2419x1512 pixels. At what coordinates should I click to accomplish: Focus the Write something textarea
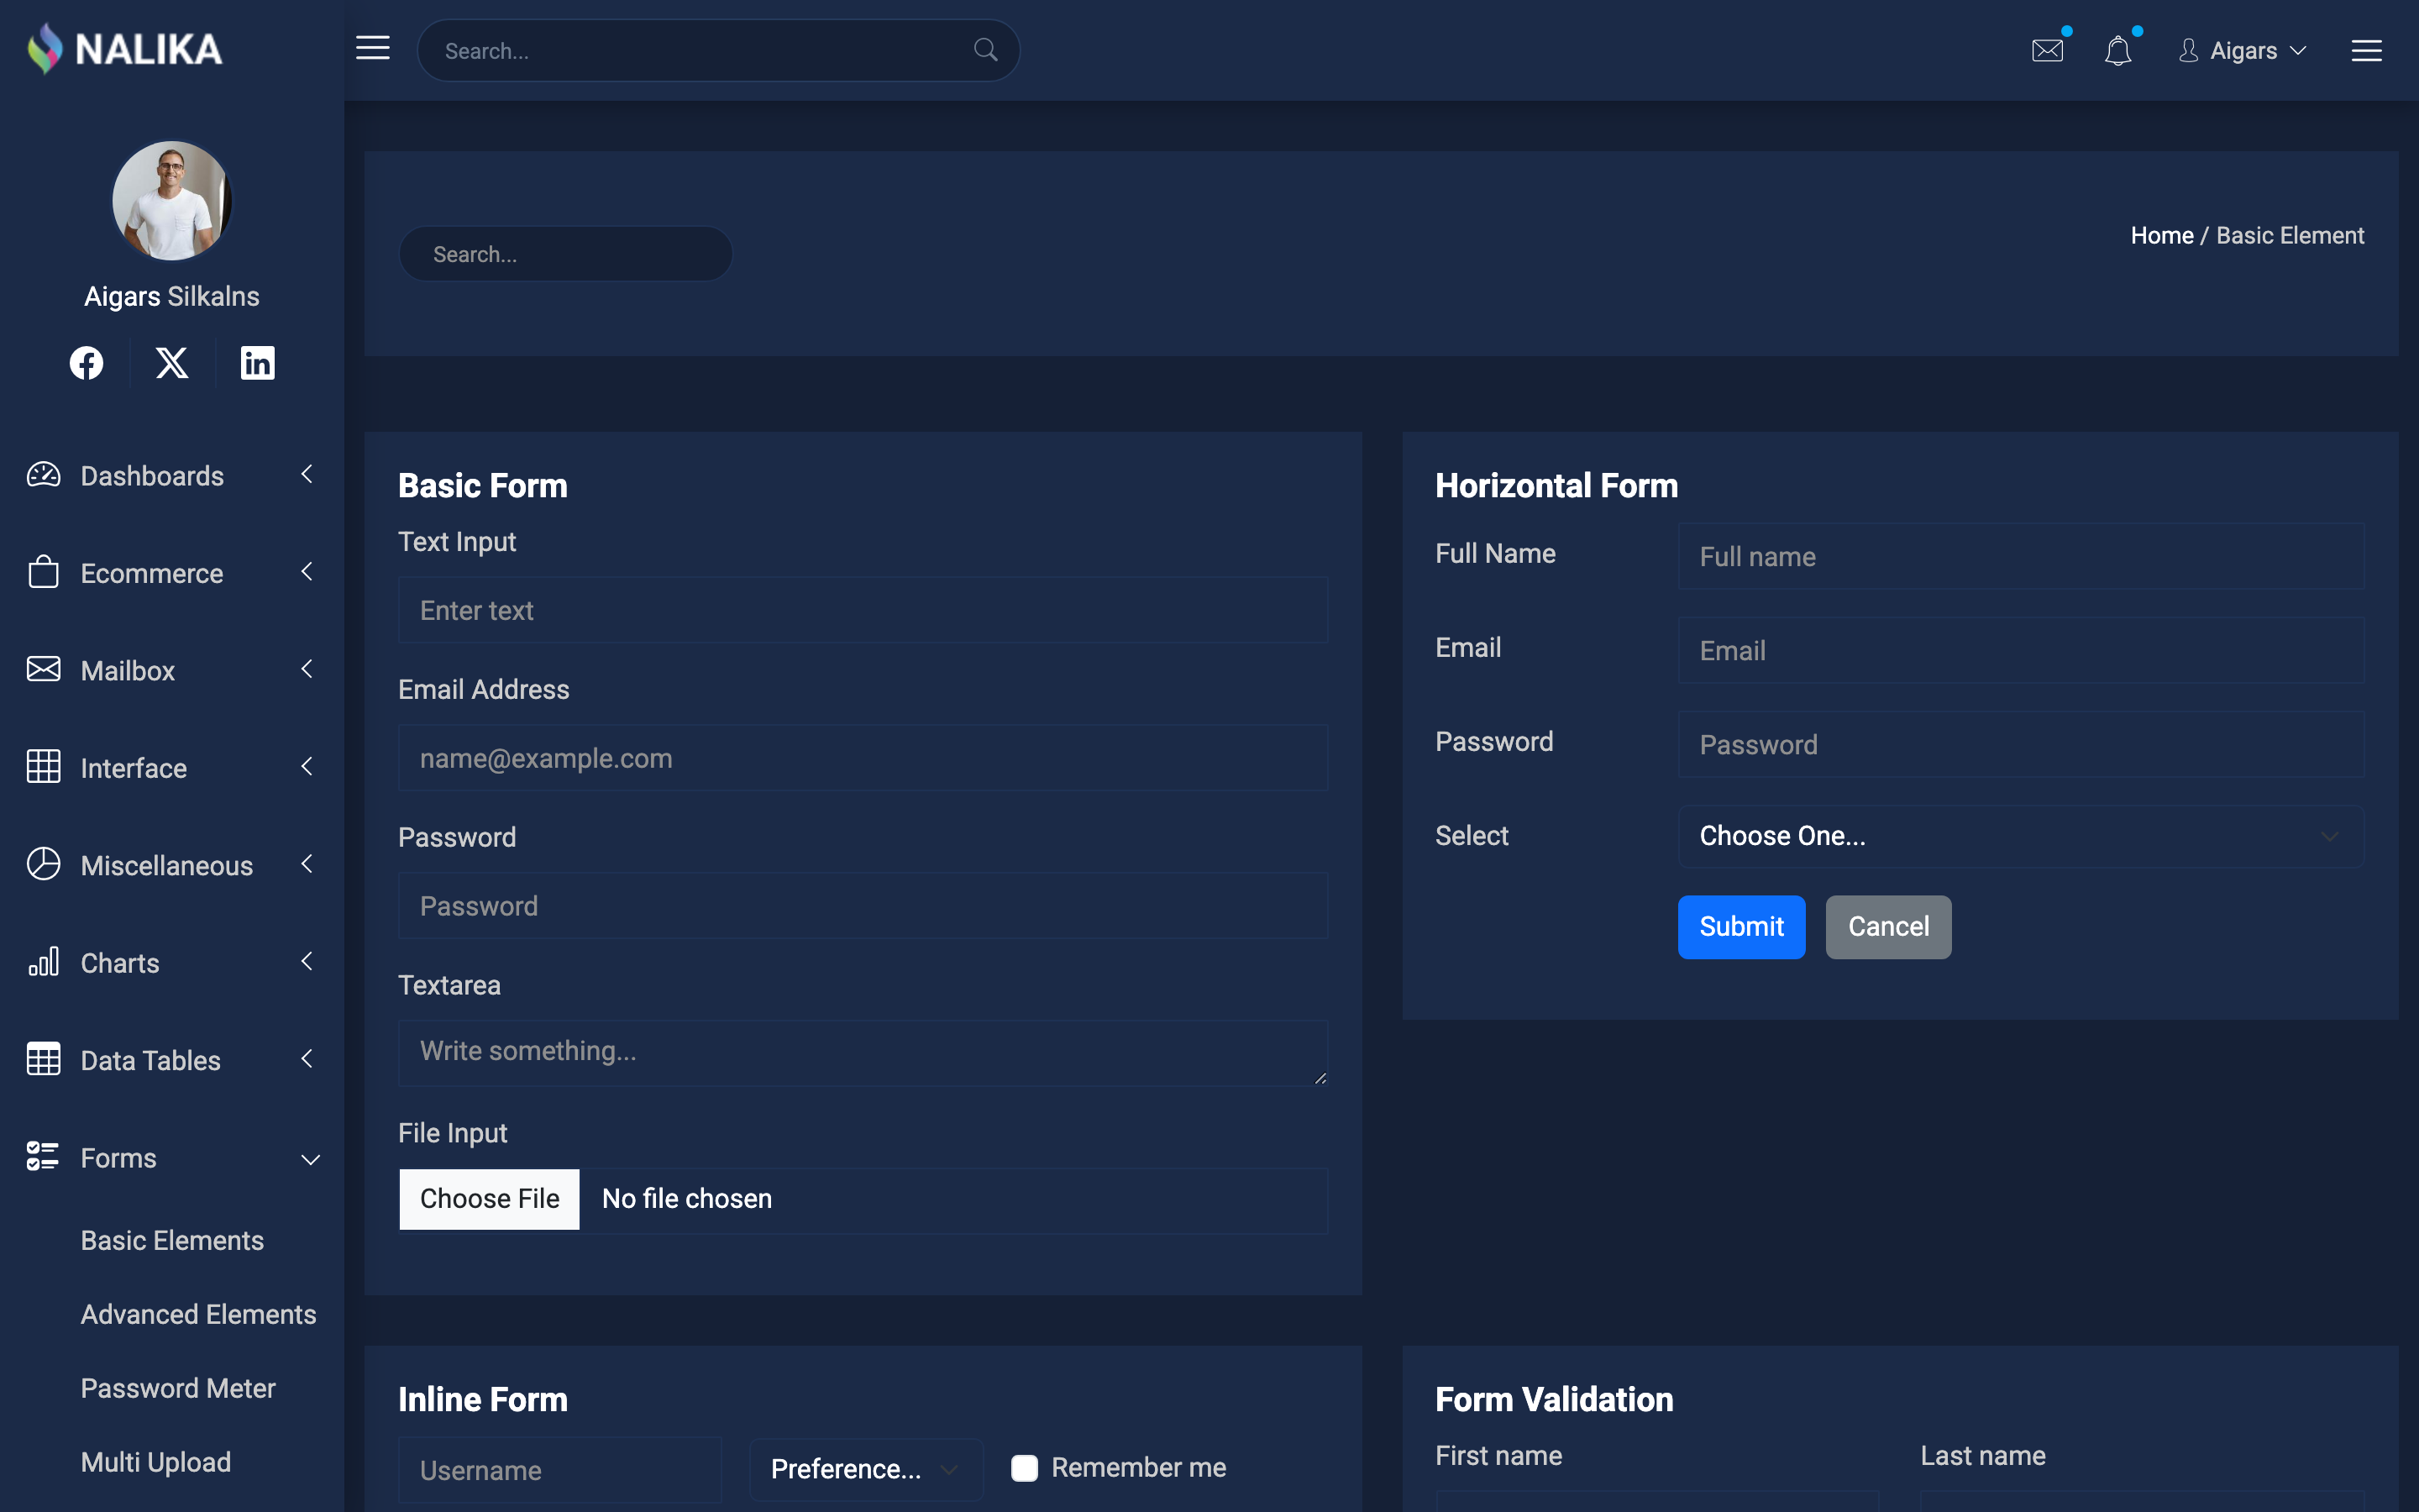[863, 1053]
